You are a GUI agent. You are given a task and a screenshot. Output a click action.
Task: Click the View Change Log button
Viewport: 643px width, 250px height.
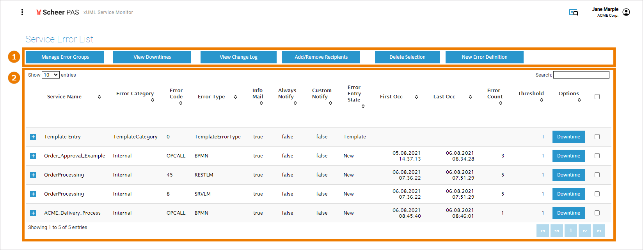point(238,57)
